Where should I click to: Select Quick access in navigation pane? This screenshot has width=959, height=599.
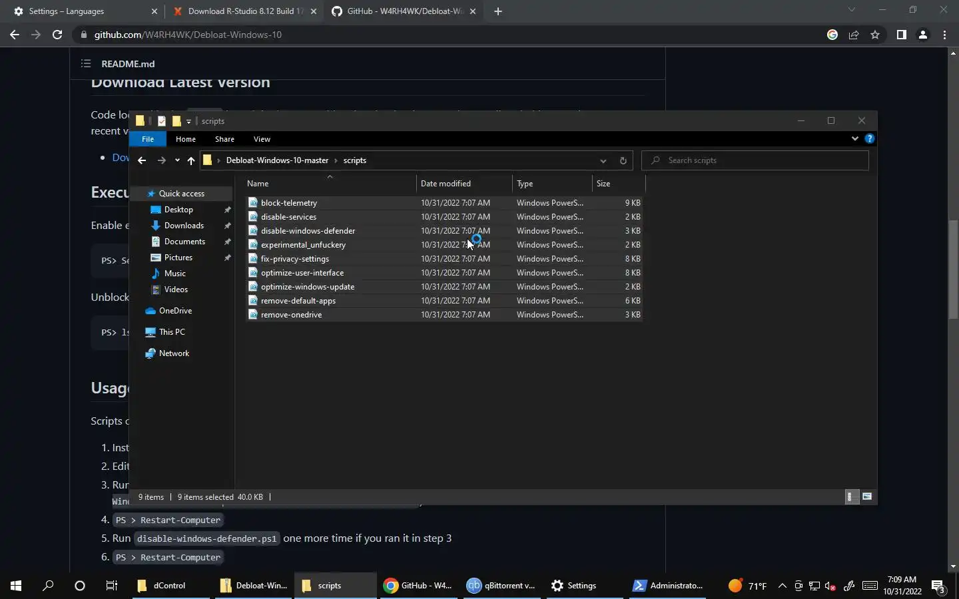coord(182,194)
